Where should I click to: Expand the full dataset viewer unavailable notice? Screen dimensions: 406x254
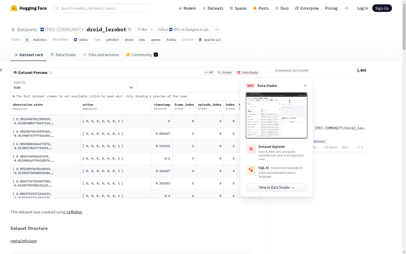click(101, 96)
